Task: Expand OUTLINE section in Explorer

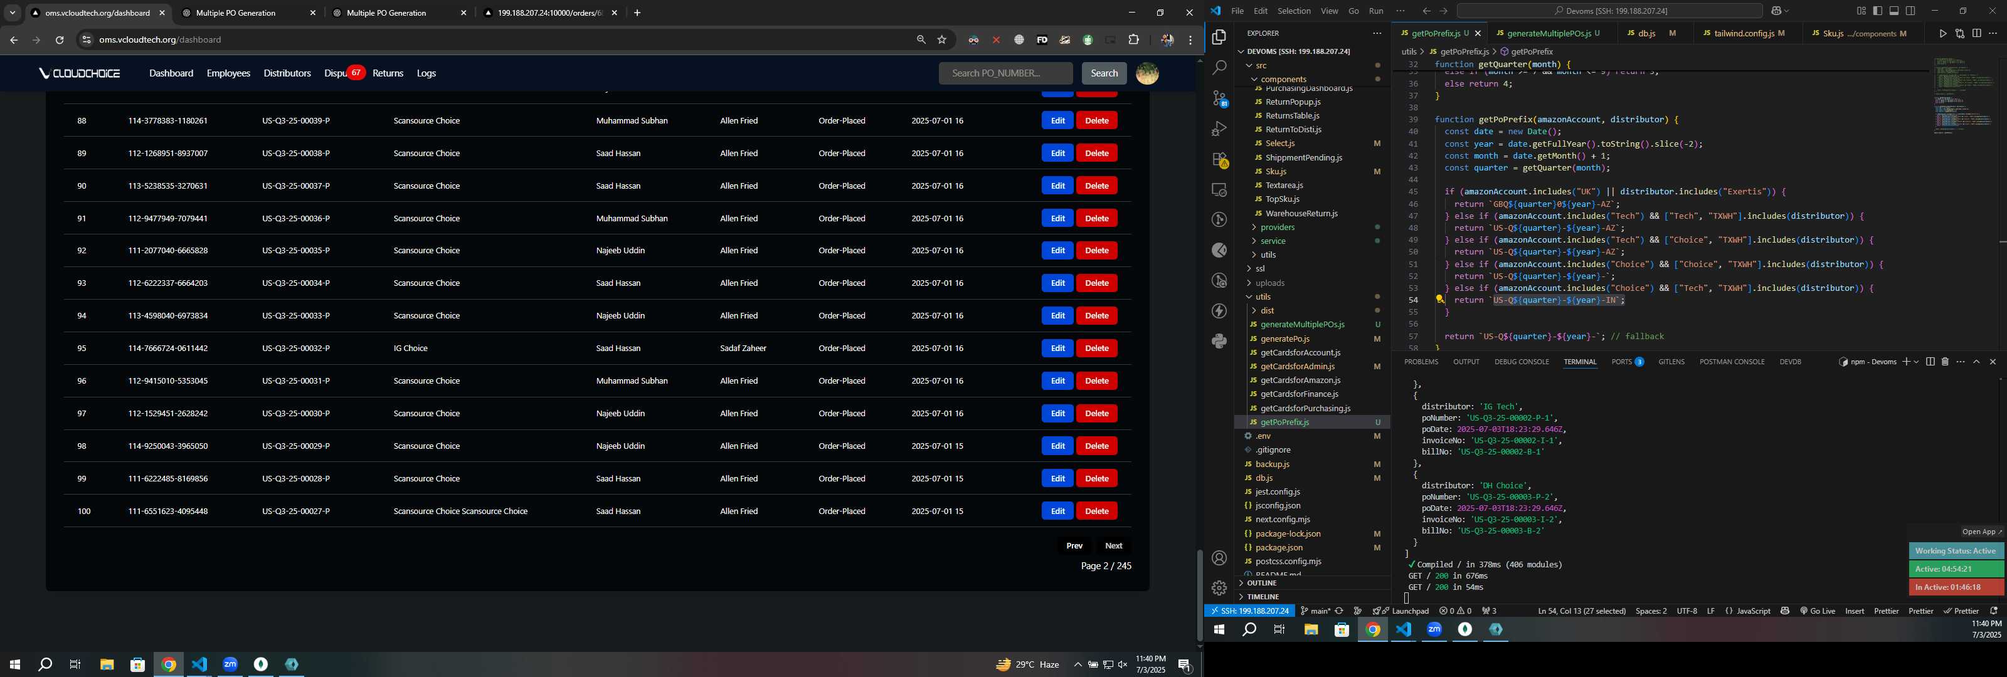Action: [x=1261, y=583]
